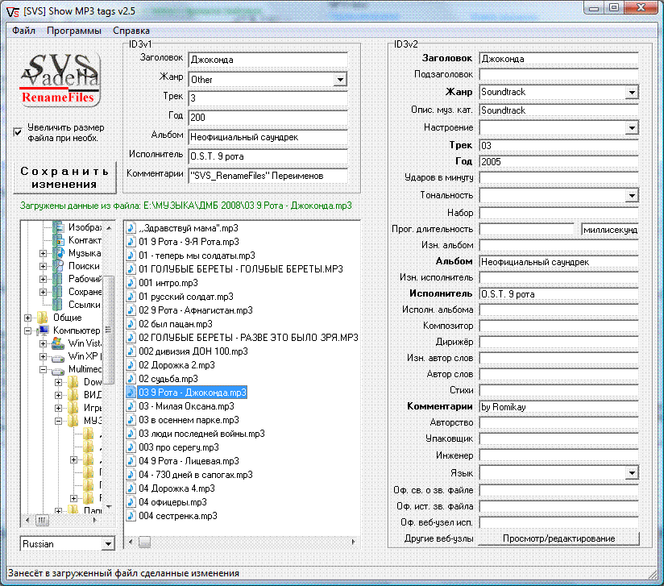
Task: Click the SVS Vadella RenameFiles logo
Action: click(x=60, y=79)
